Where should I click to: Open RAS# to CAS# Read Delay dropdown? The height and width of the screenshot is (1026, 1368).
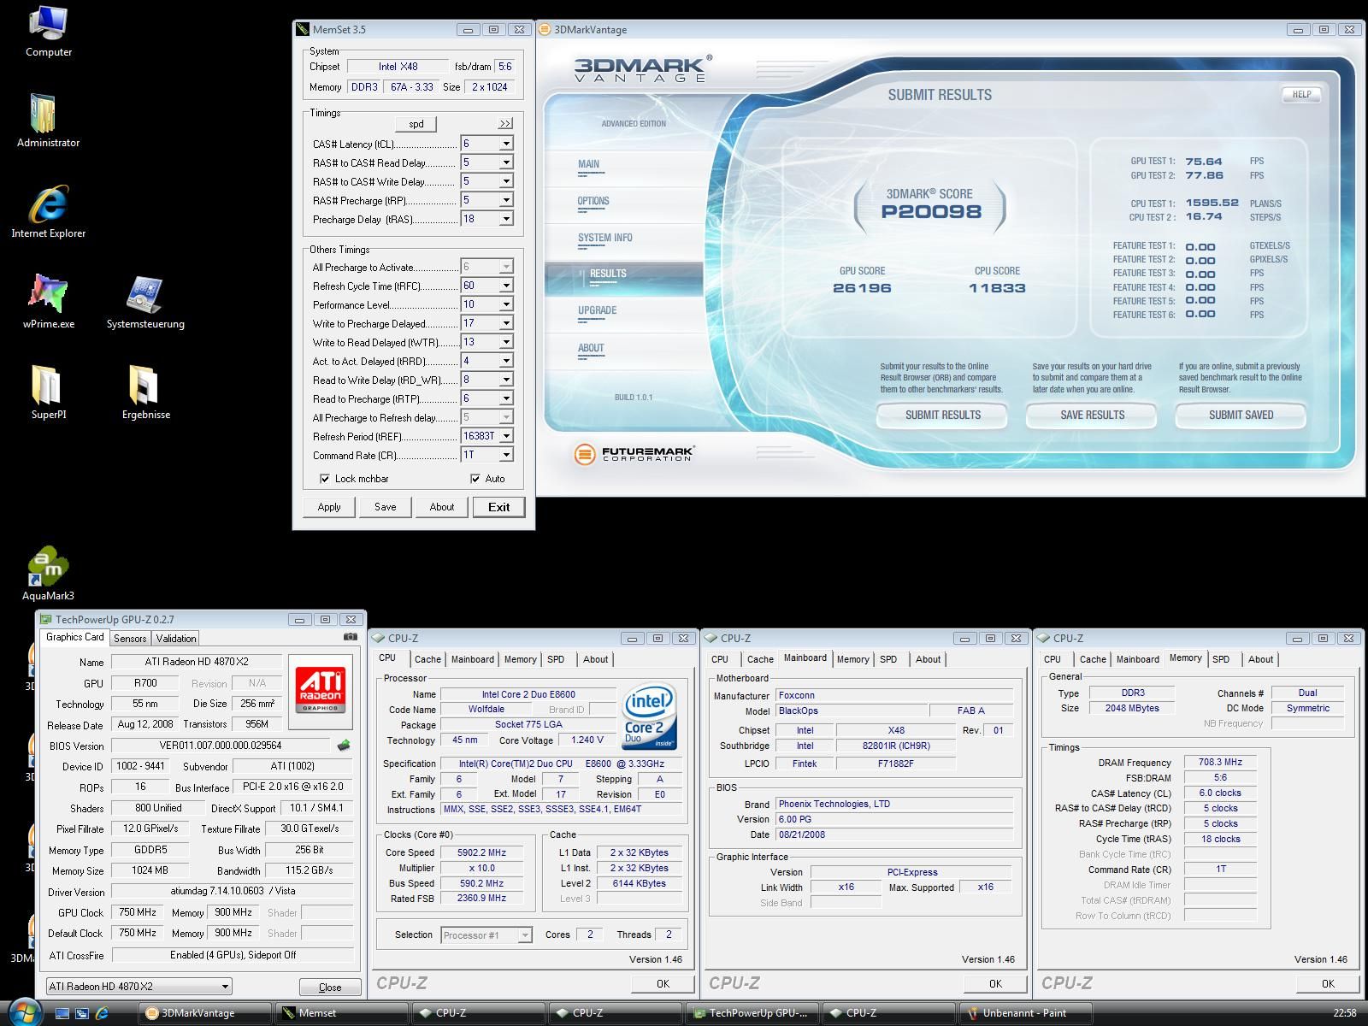click(506, 162)
